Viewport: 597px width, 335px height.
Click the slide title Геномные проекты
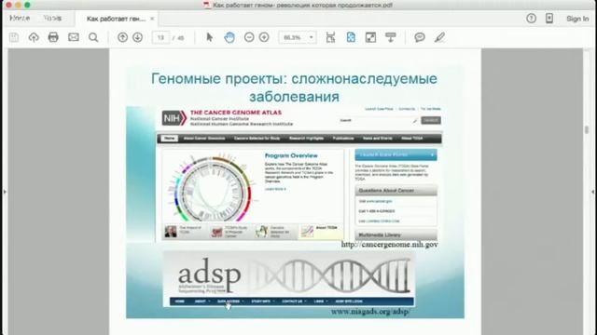pos(295,87)
